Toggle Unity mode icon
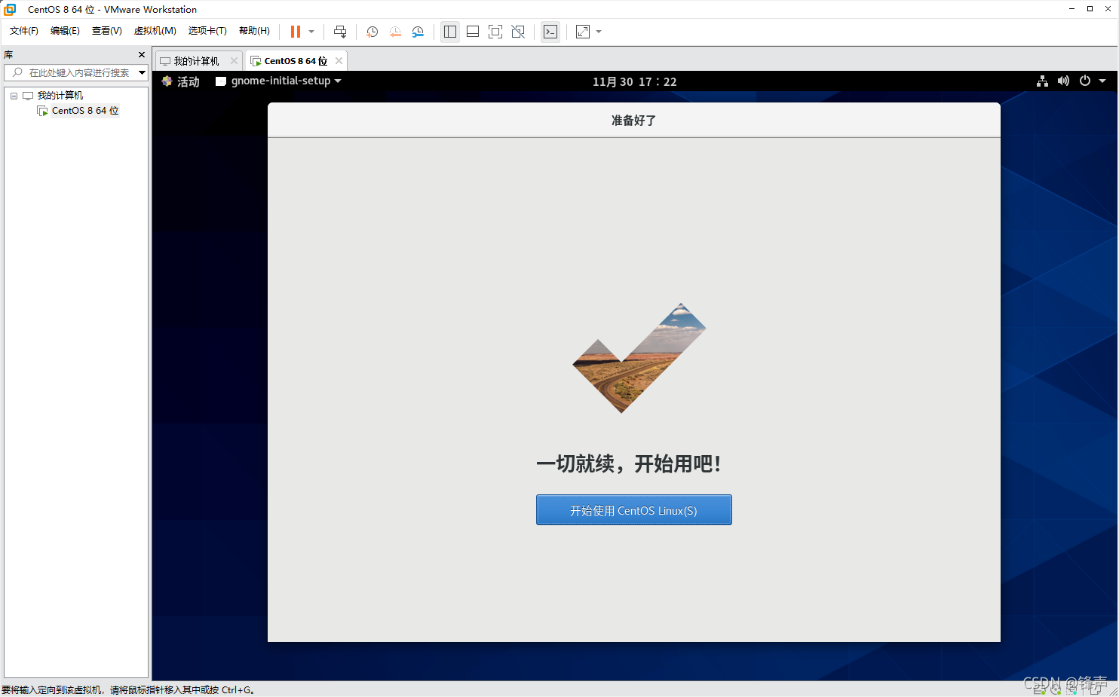 [x=518, y=32]
